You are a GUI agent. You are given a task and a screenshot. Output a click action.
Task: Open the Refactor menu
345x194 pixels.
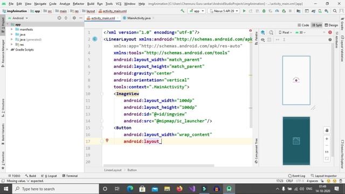[79, 4]
